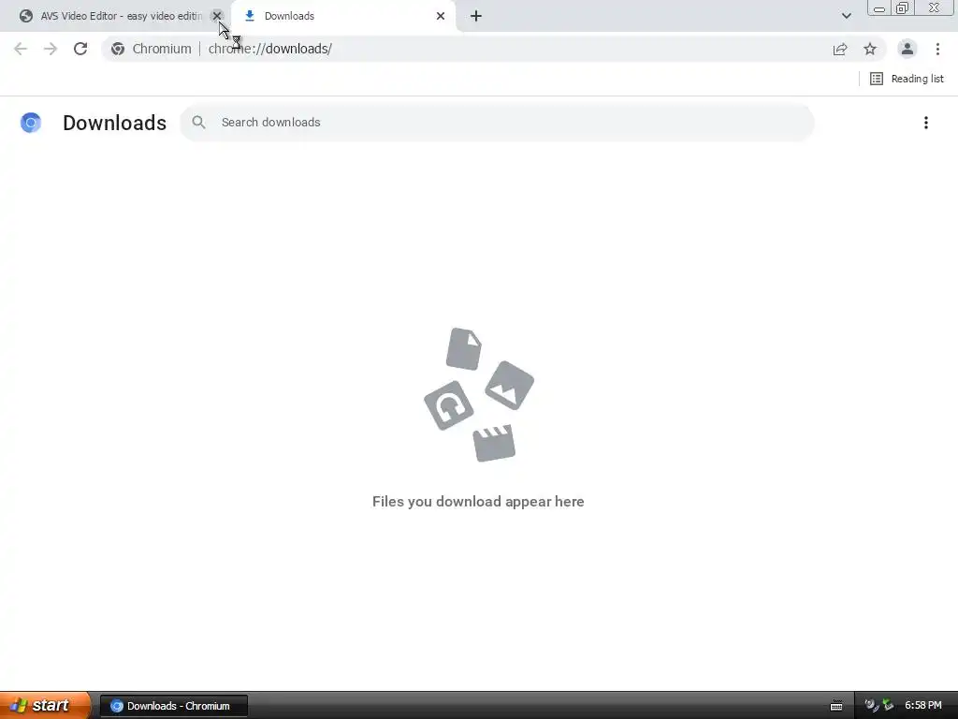Viewport: 958px width, 719px height.
Task: Open the Reading list panel
Action: click(907, 79)
